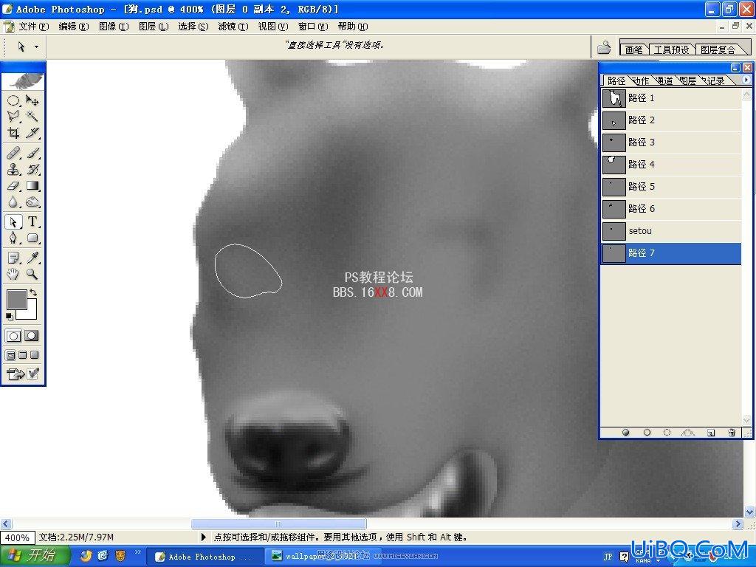
Task: Select 路径 4 in the Paths panel
Action: pyautogui.click(x=671, y=165)
